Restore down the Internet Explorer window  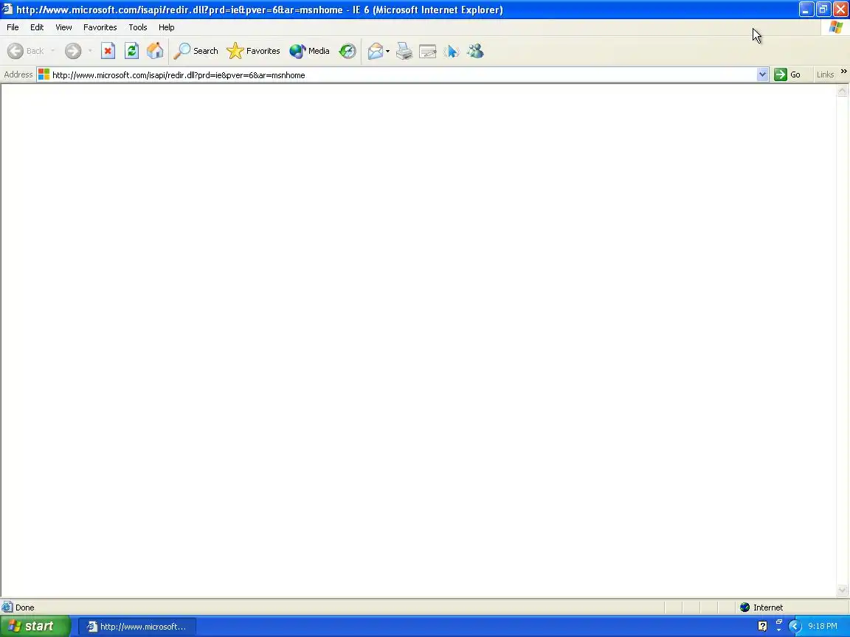[823, 9]
